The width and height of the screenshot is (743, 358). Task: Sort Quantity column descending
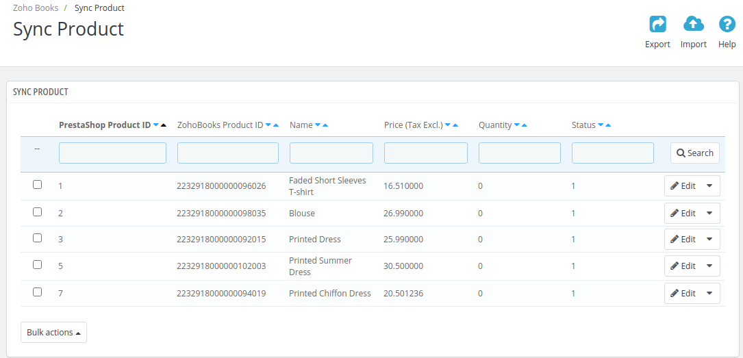pyautogui.click(x=517, y=125)
